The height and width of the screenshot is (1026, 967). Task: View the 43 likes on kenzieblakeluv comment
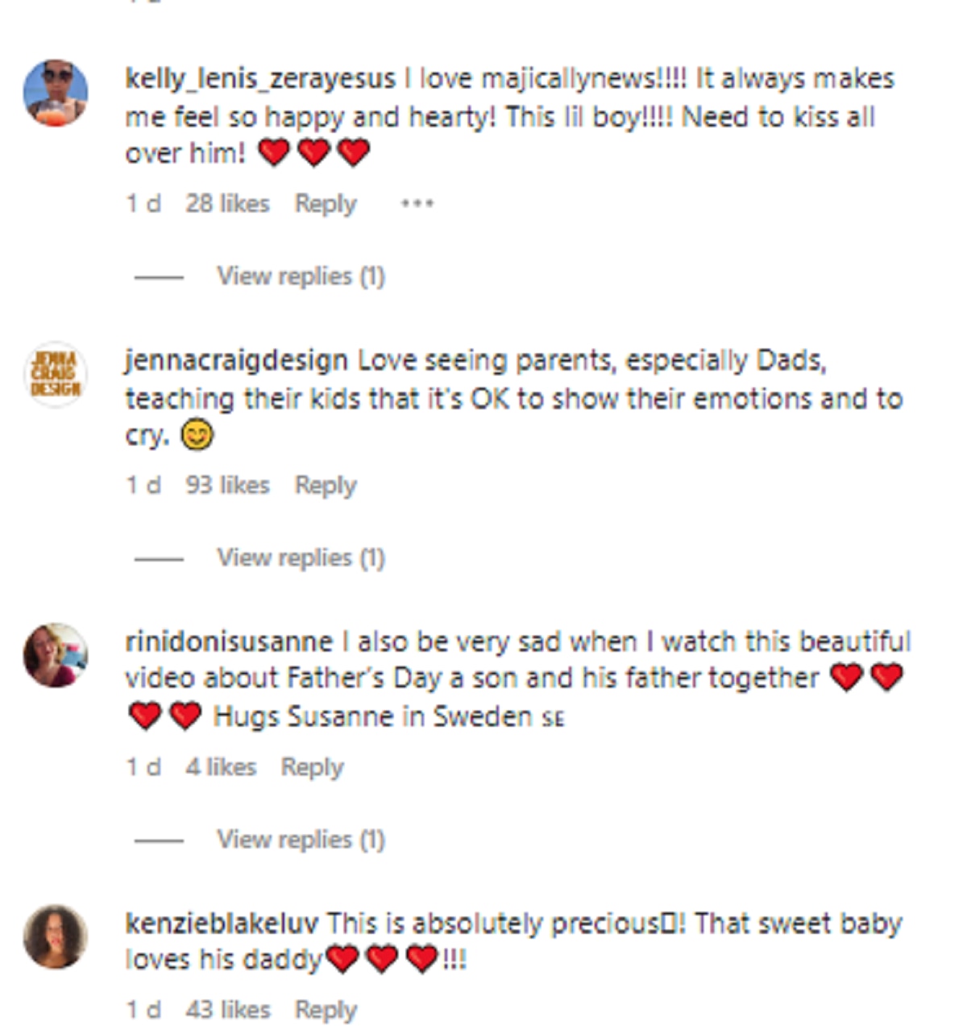tap(227, 1010)
